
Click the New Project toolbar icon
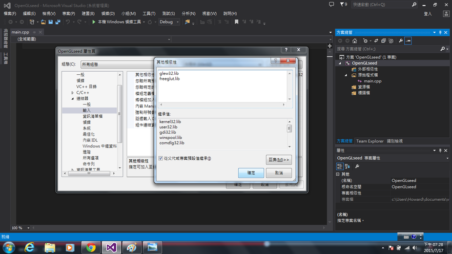[32, 22]
